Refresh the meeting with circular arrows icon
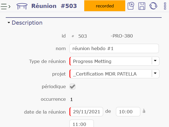 153,6
